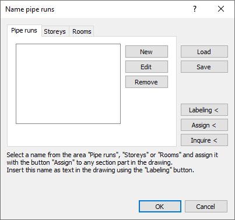Close the Name pipe runs dialog
This screenshot has width=235, height=220.
[221, 9]
